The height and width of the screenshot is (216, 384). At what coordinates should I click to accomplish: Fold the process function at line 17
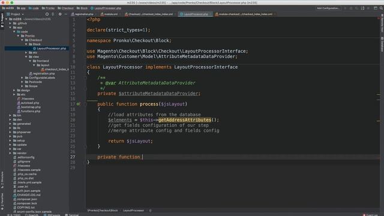tap(86, 104)
